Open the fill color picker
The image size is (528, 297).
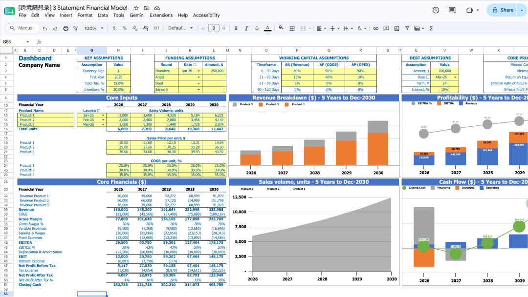(281, 28)
